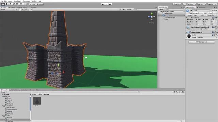218x122 pixels.
Task: Open the File menu
Action: [2, 1]
